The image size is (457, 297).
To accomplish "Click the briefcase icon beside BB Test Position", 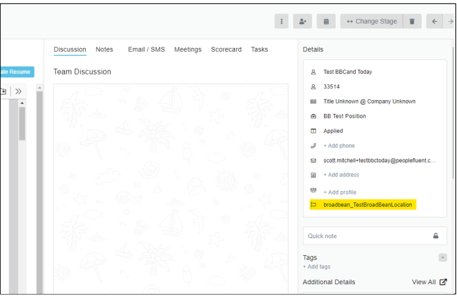I will coord(313,116).
